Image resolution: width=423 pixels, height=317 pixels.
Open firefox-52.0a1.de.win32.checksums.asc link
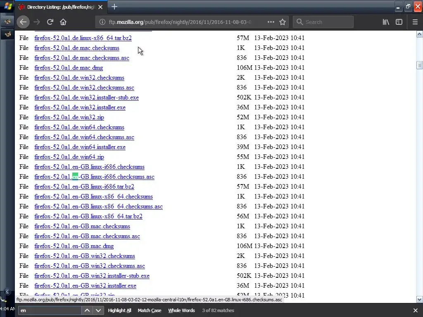coord(84,88)
